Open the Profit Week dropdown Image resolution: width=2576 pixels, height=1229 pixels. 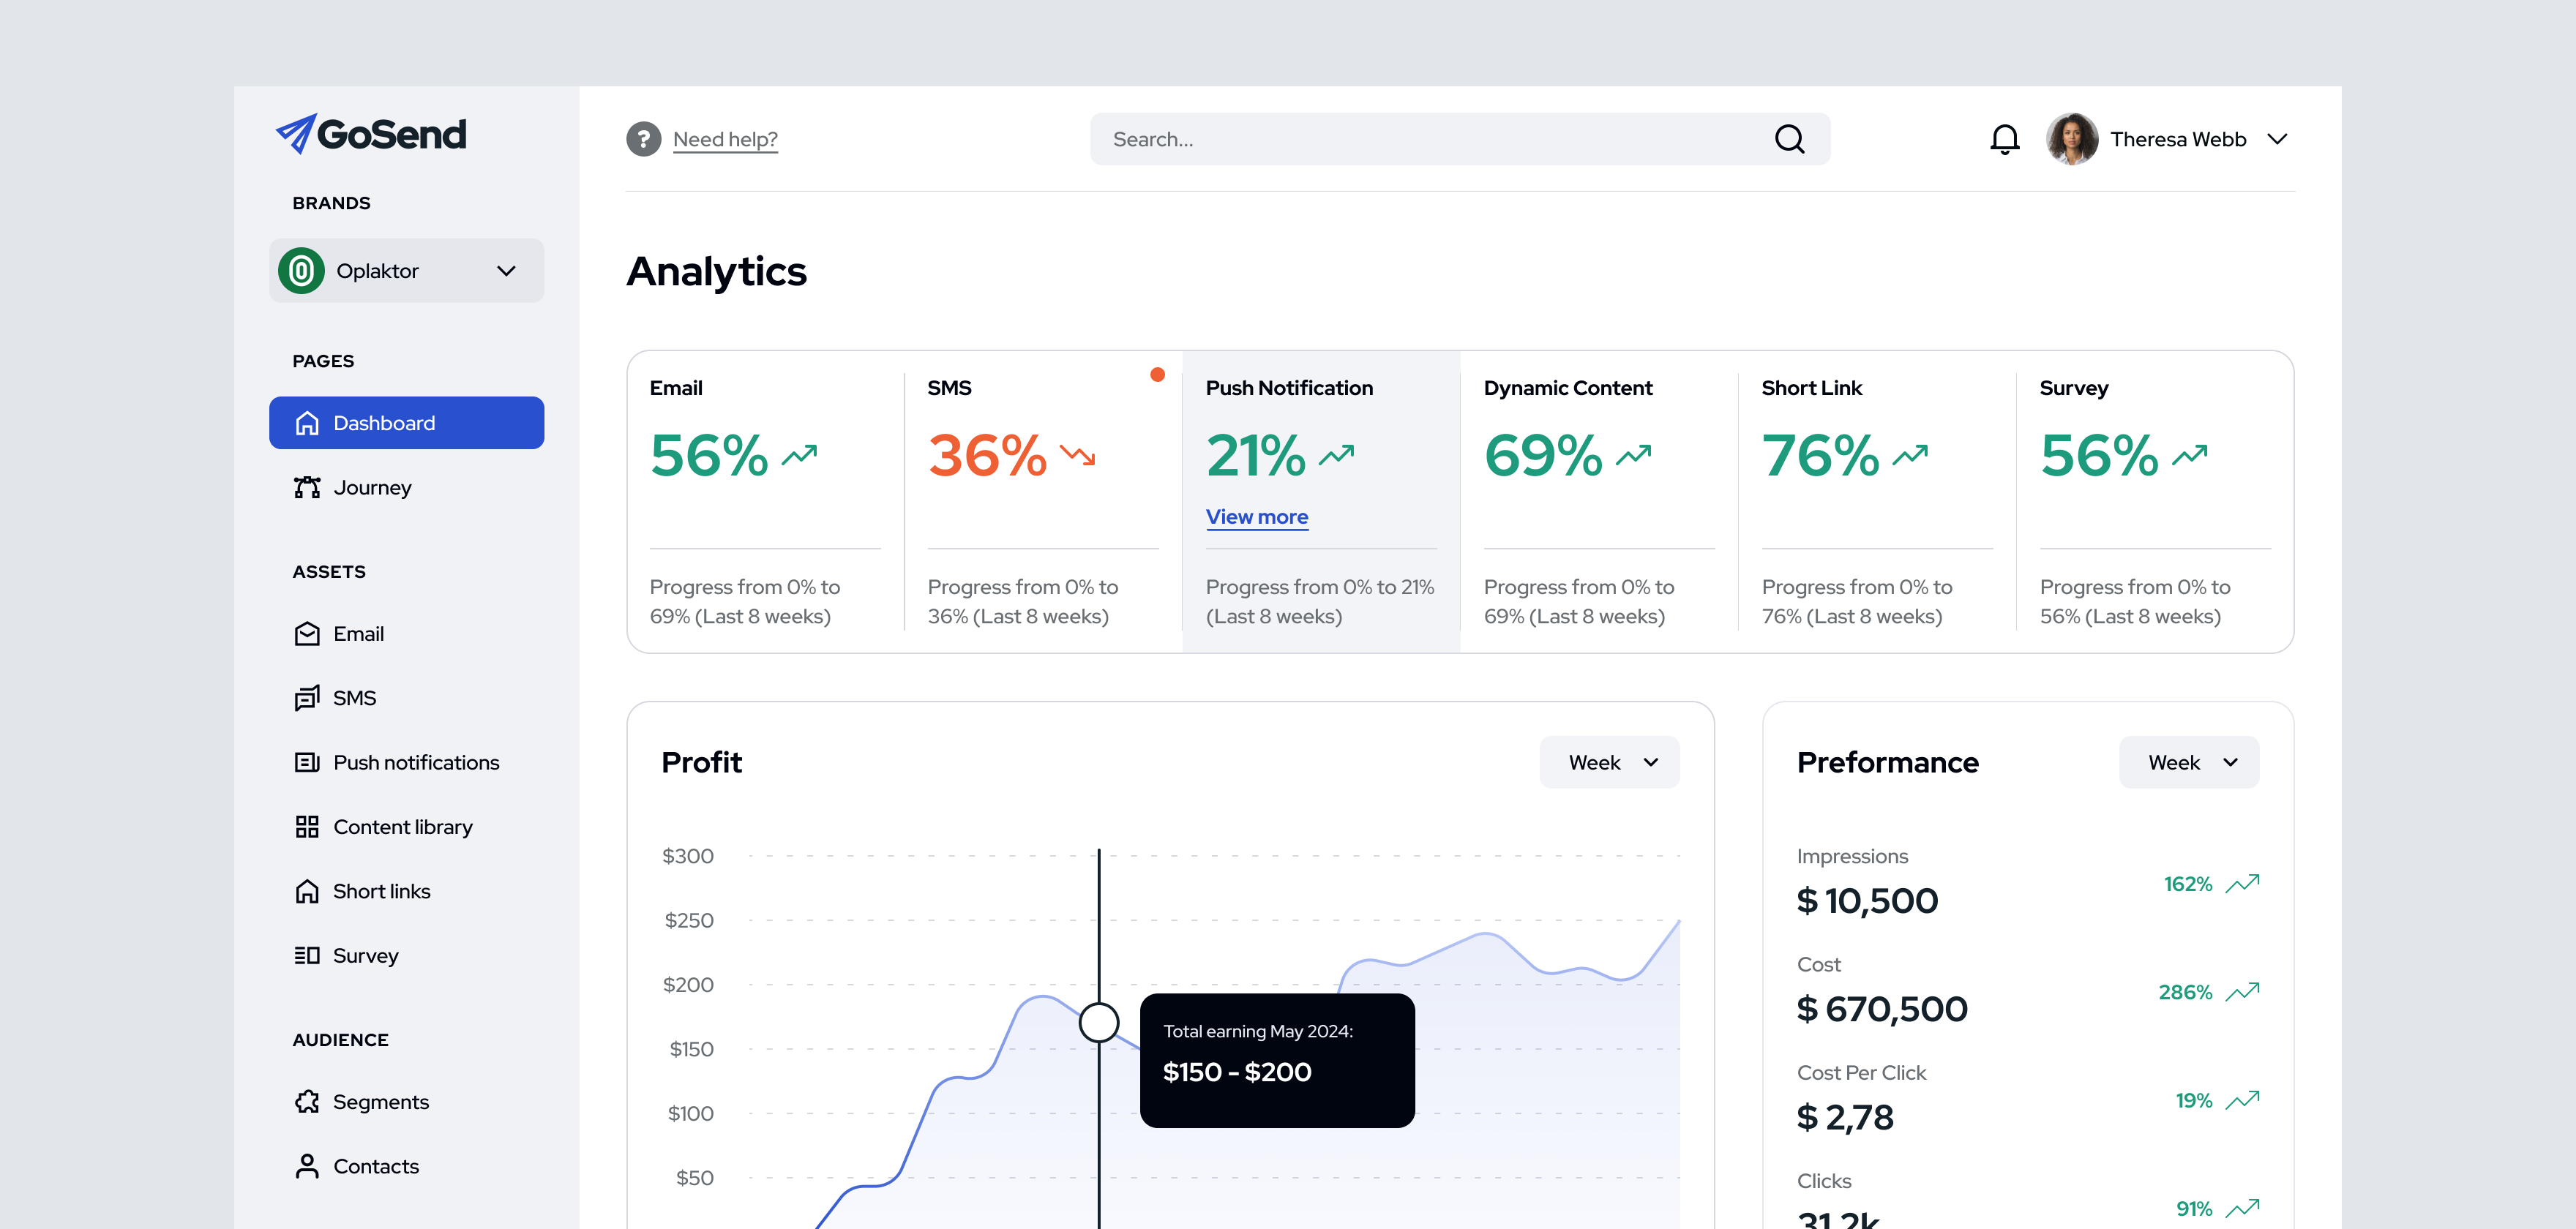1609,763
